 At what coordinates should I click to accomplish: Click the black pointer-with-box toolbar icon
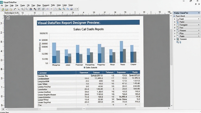[35, 9]
